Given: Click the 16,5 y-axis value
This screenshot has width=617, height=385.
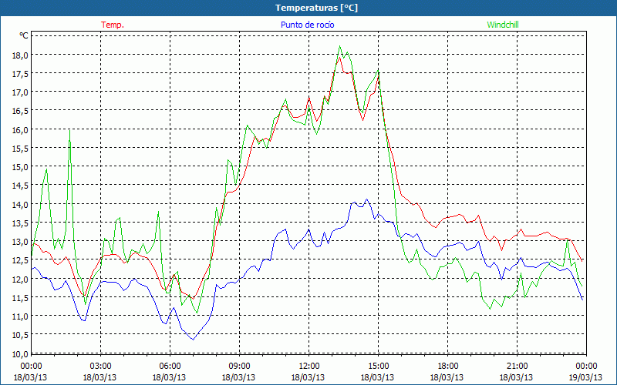Looking at the screenshot, I should click(x=22, y=111).
